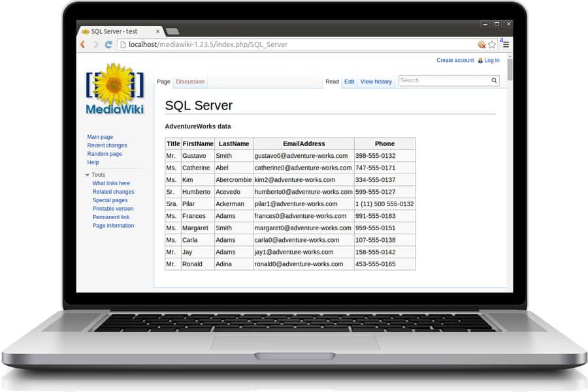Click the Acevedo last name cell
This screenshot has height=392, width=588.
point(234,192)
